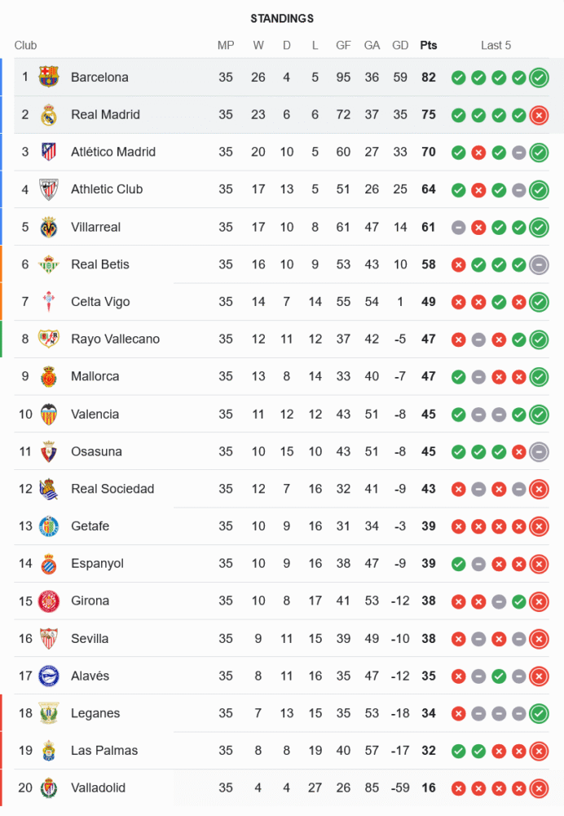
Task: Click the Villarreal crest icon
Action: pyautogui.click(x=49, y=227)
